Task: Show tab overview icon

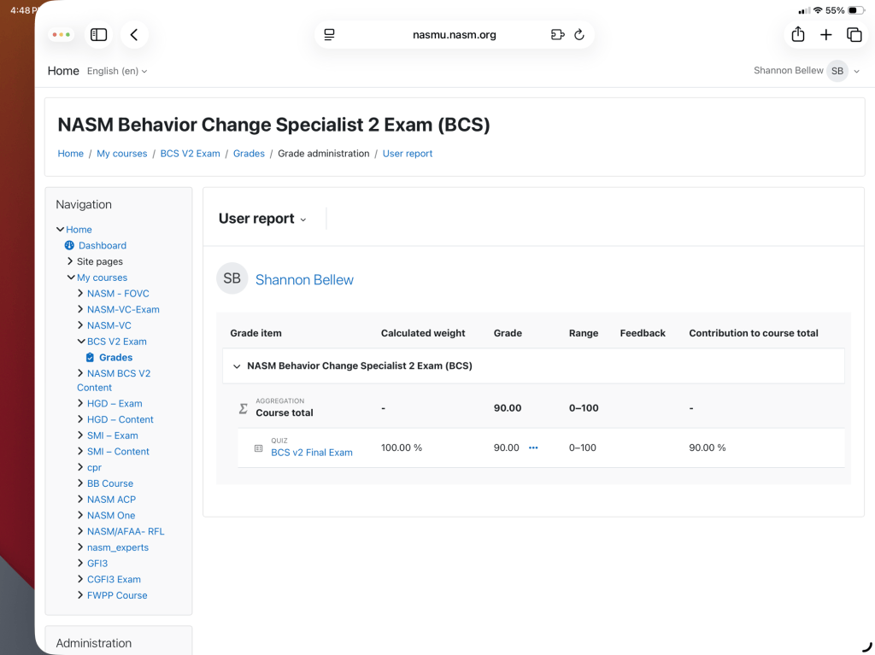Action: 854,35
